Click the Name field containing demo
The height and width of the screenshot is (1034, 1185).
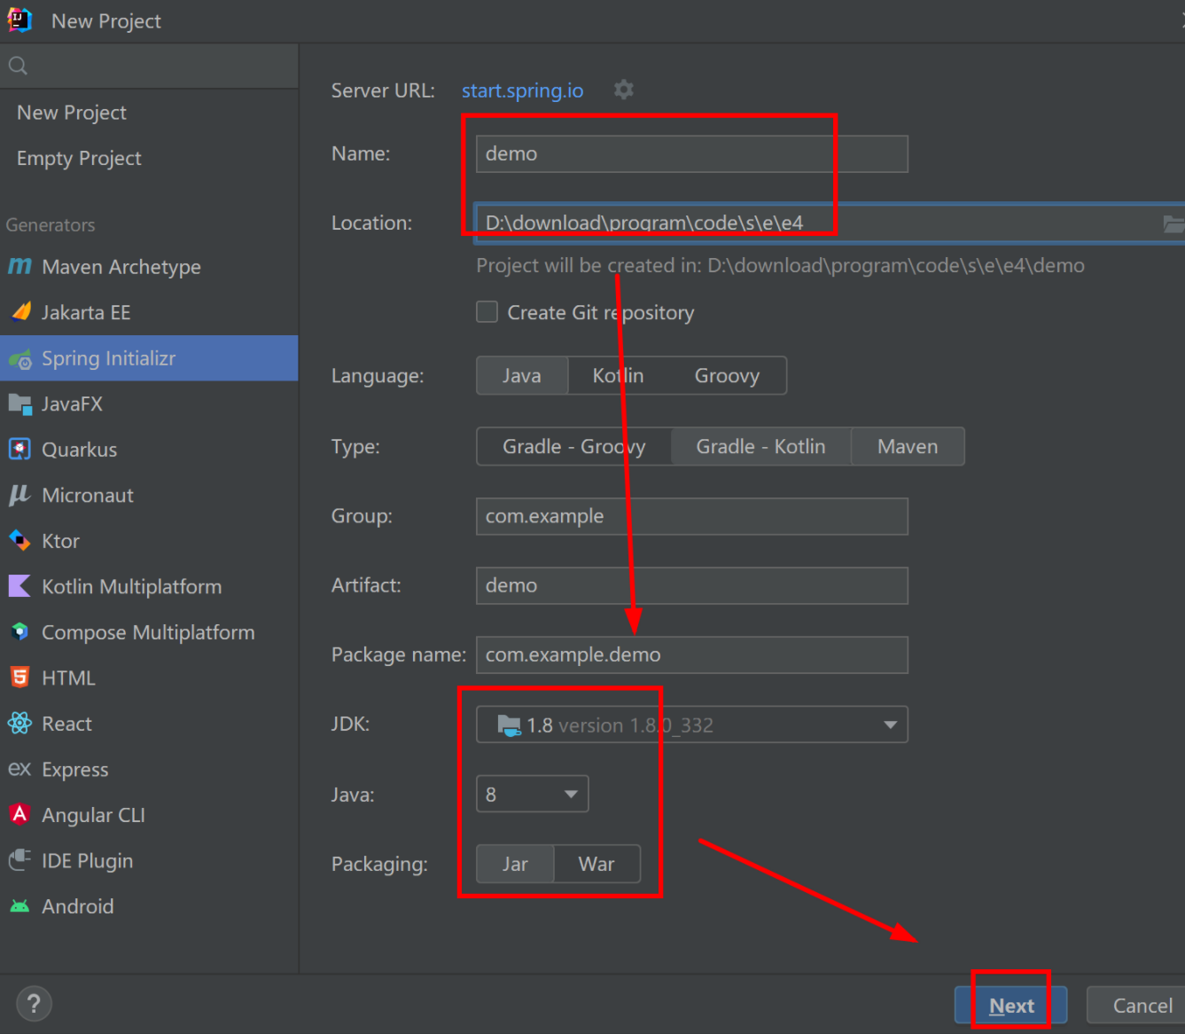[x=691, y=153]
